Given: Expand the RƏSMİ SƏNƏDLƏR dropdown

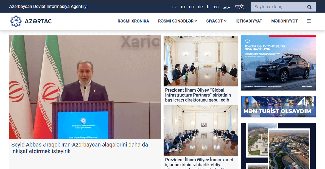Looking at the screenshot, I should [x=178, y=21].
